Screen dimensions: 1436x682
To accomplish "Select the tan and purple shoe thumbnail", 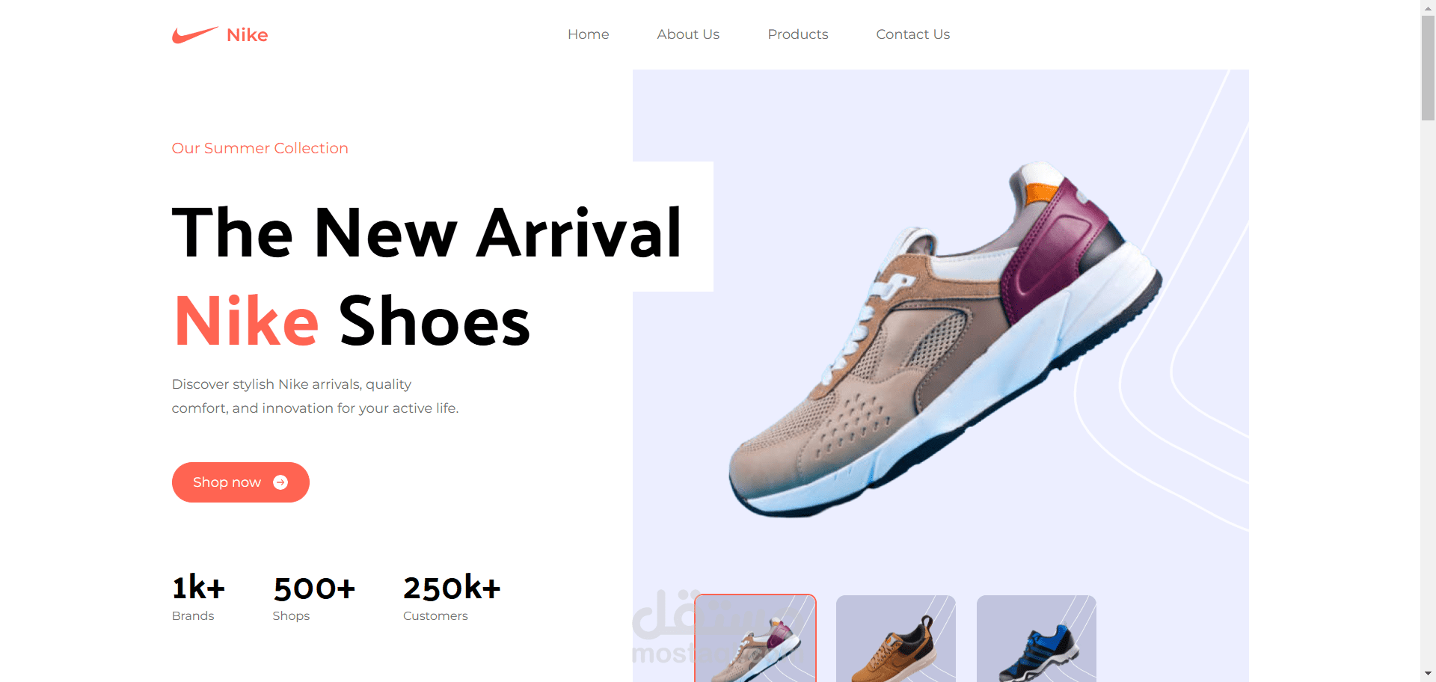I will pos(755,639).
